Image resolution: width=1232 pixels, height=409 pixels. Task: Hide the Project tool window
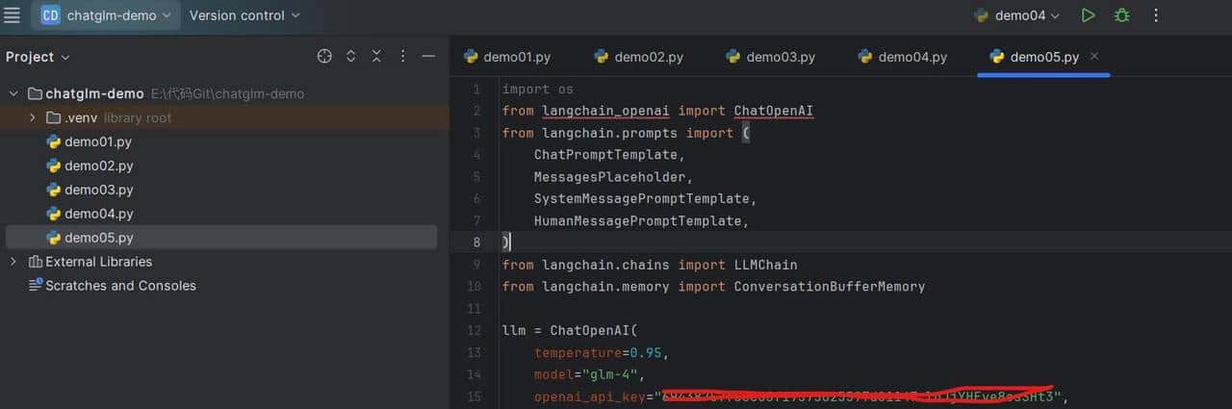[429, 57]
